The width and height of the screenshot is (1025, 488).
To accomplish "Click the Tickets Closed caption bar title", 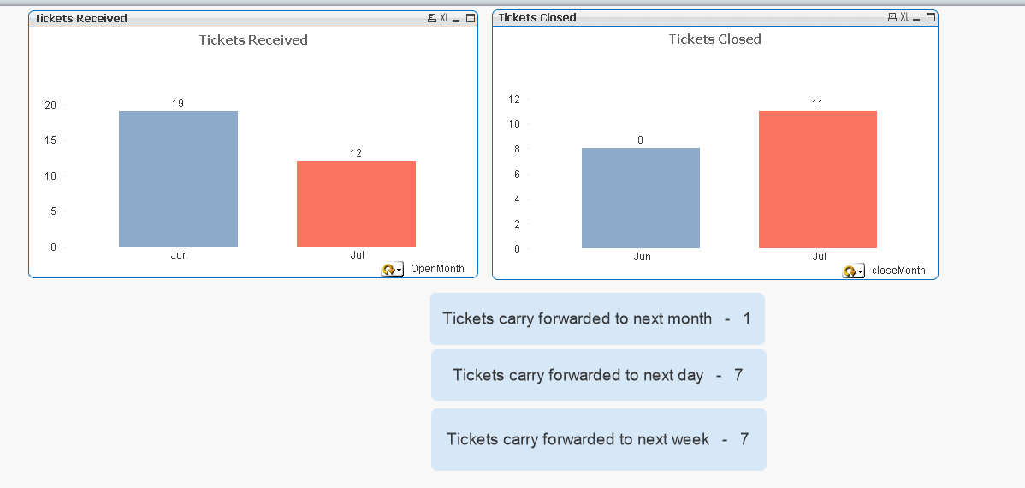I will (537, 17).
